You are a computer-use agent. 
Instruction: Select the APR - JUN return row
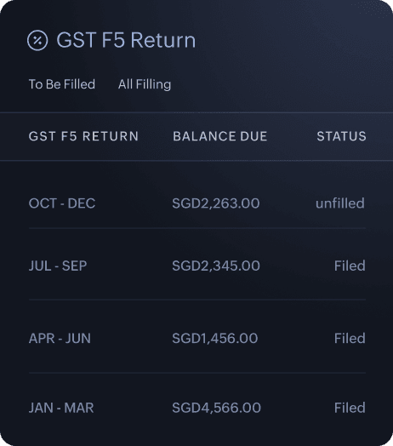pyautogui.click(x=197, y=338)
